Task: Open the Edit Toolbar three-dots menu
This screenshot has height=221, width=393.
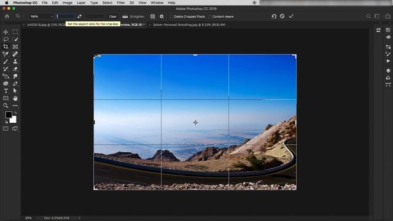Action: (x=15, y=106)
